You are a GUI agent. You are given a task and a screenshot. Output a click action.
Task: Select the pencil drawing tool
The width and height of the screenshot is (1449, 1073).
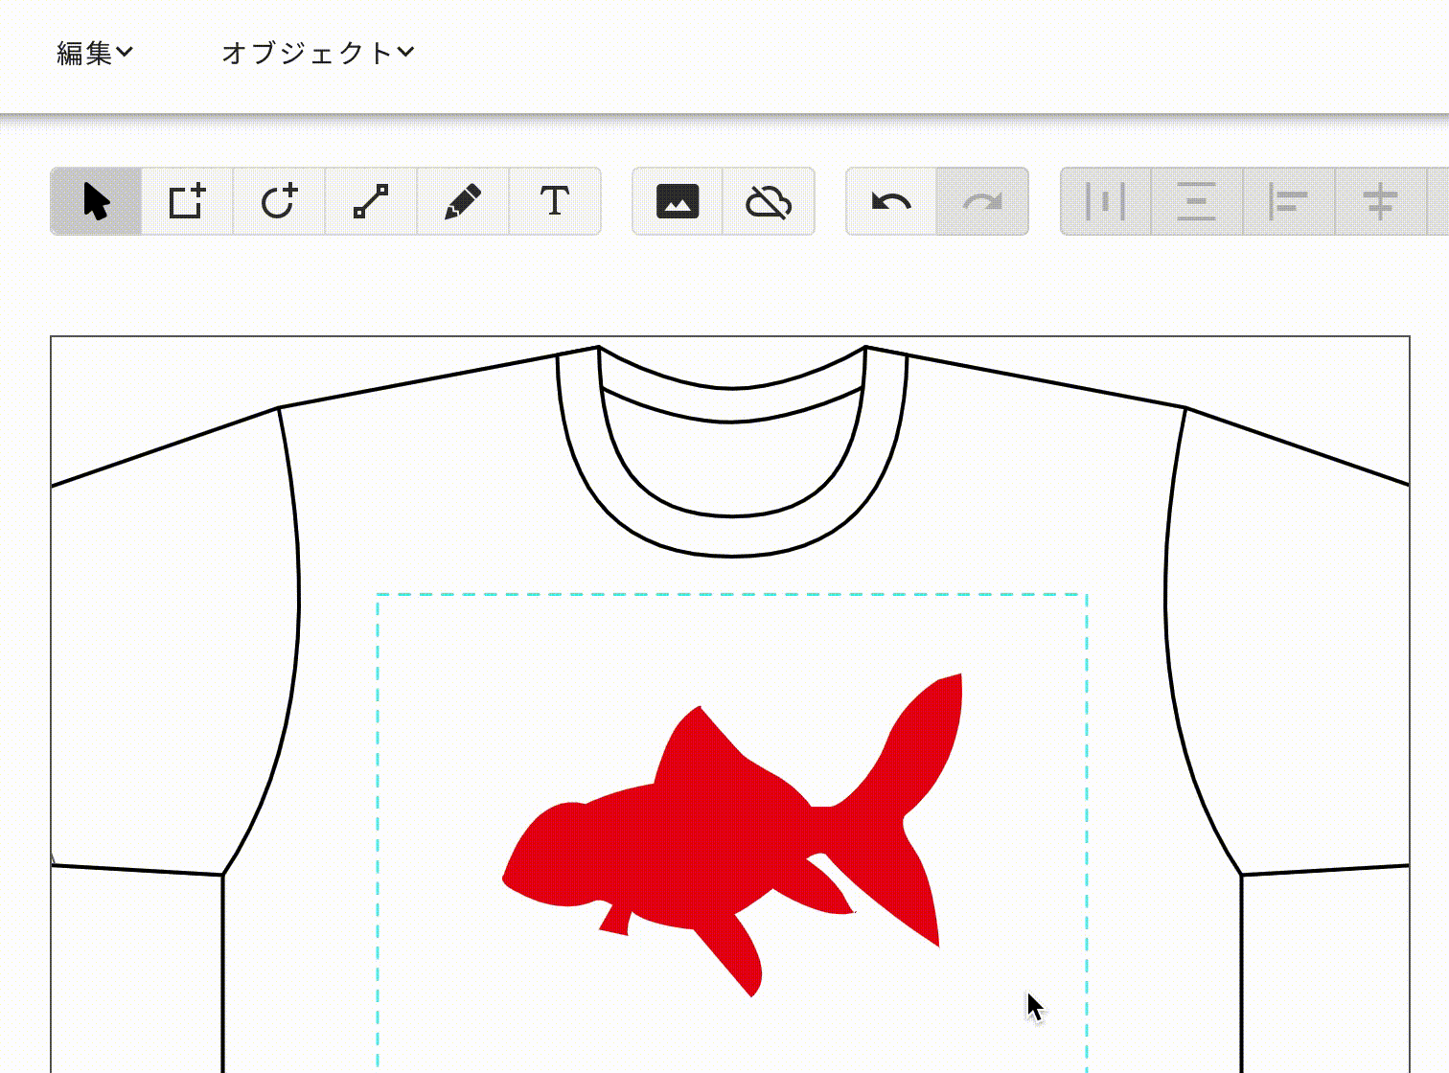point(463,202)
